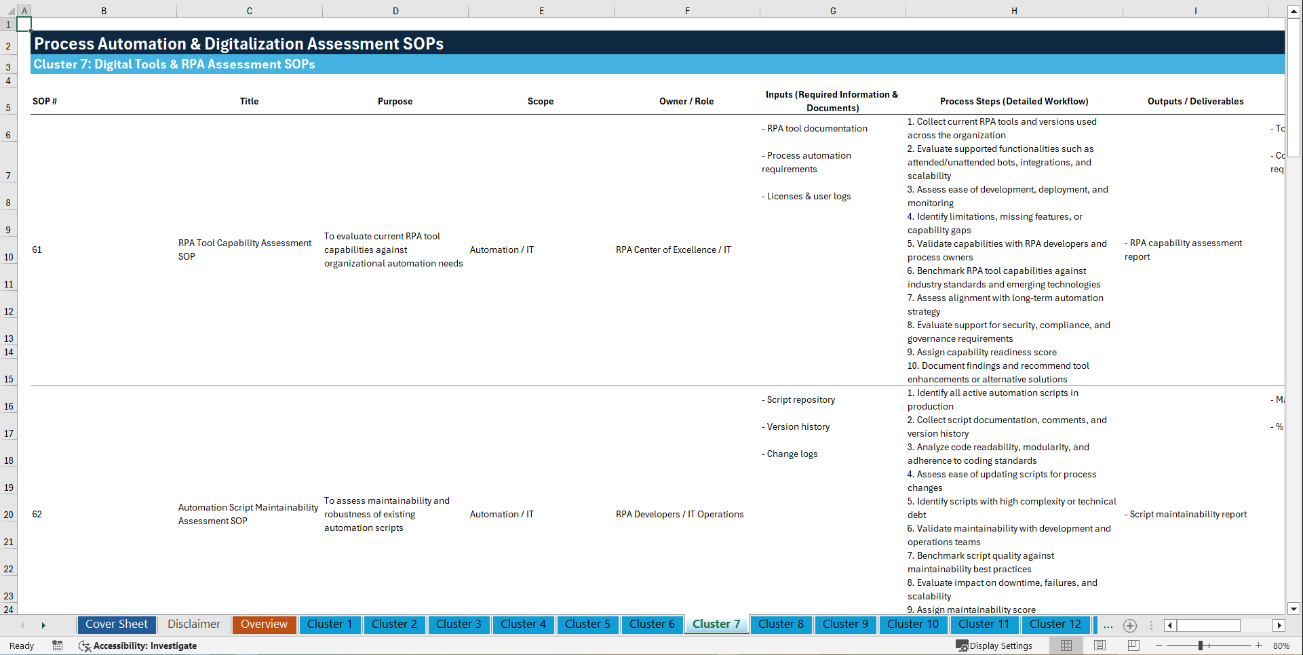
Task: Switch to Page Layout view icon
Action: click(1100, 646)
